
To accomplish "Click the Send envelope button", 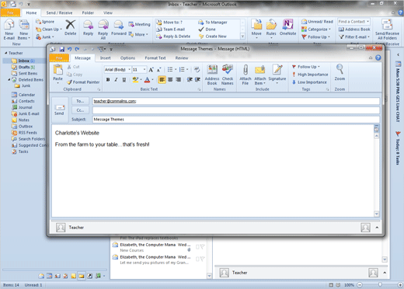I will coord(60,110).
